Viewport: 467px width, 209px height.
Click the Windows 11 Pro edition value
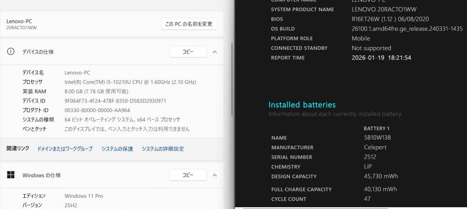pos(84,196)
